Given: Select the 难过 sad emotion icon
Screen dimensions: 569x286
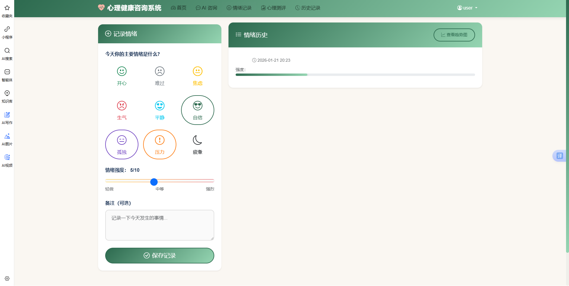Looking at the screenshot, I should [159, 76].
